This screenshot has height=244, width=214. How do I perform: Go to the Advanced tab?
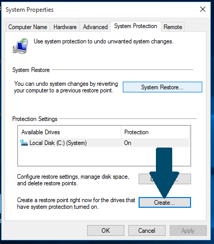tap(95, 27)
